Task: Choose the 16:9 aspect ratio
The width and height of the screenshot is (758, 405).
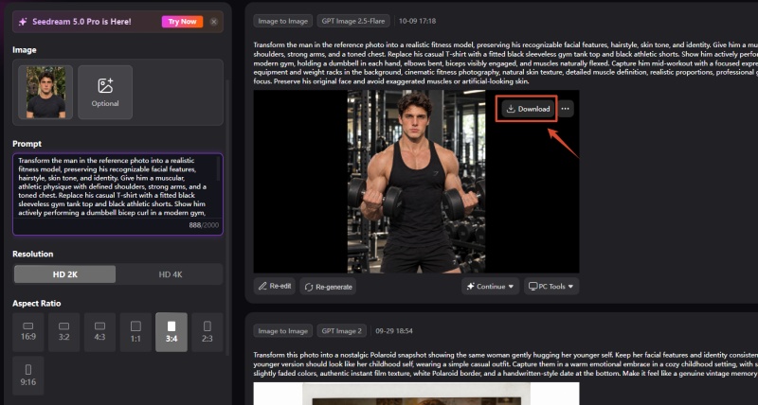Action: point(28,332)
